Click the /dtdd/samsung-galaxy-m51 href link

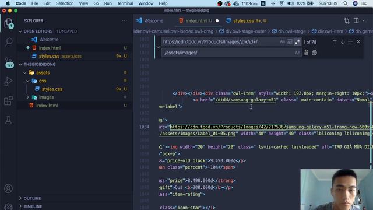pyautogui.click(x=245, y=100)
